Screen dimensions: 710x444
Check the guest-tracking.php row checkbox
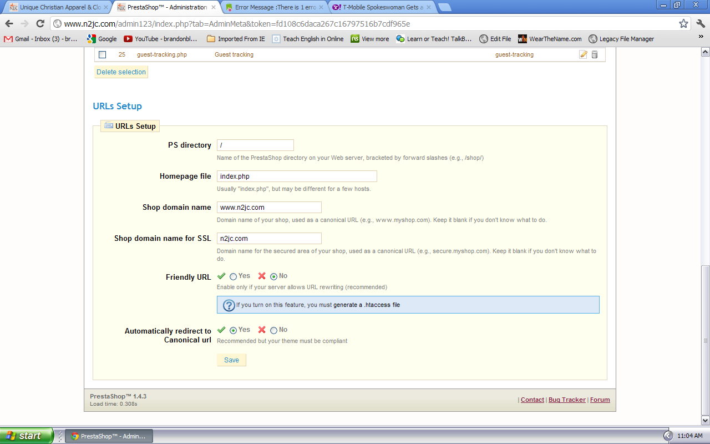(102, 54)
